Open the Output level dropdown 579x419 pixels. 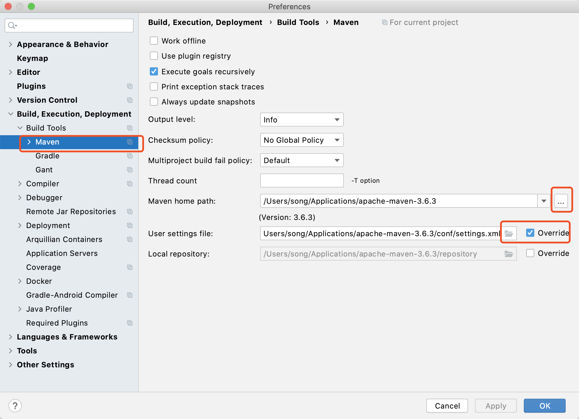[x=302, y=120]
